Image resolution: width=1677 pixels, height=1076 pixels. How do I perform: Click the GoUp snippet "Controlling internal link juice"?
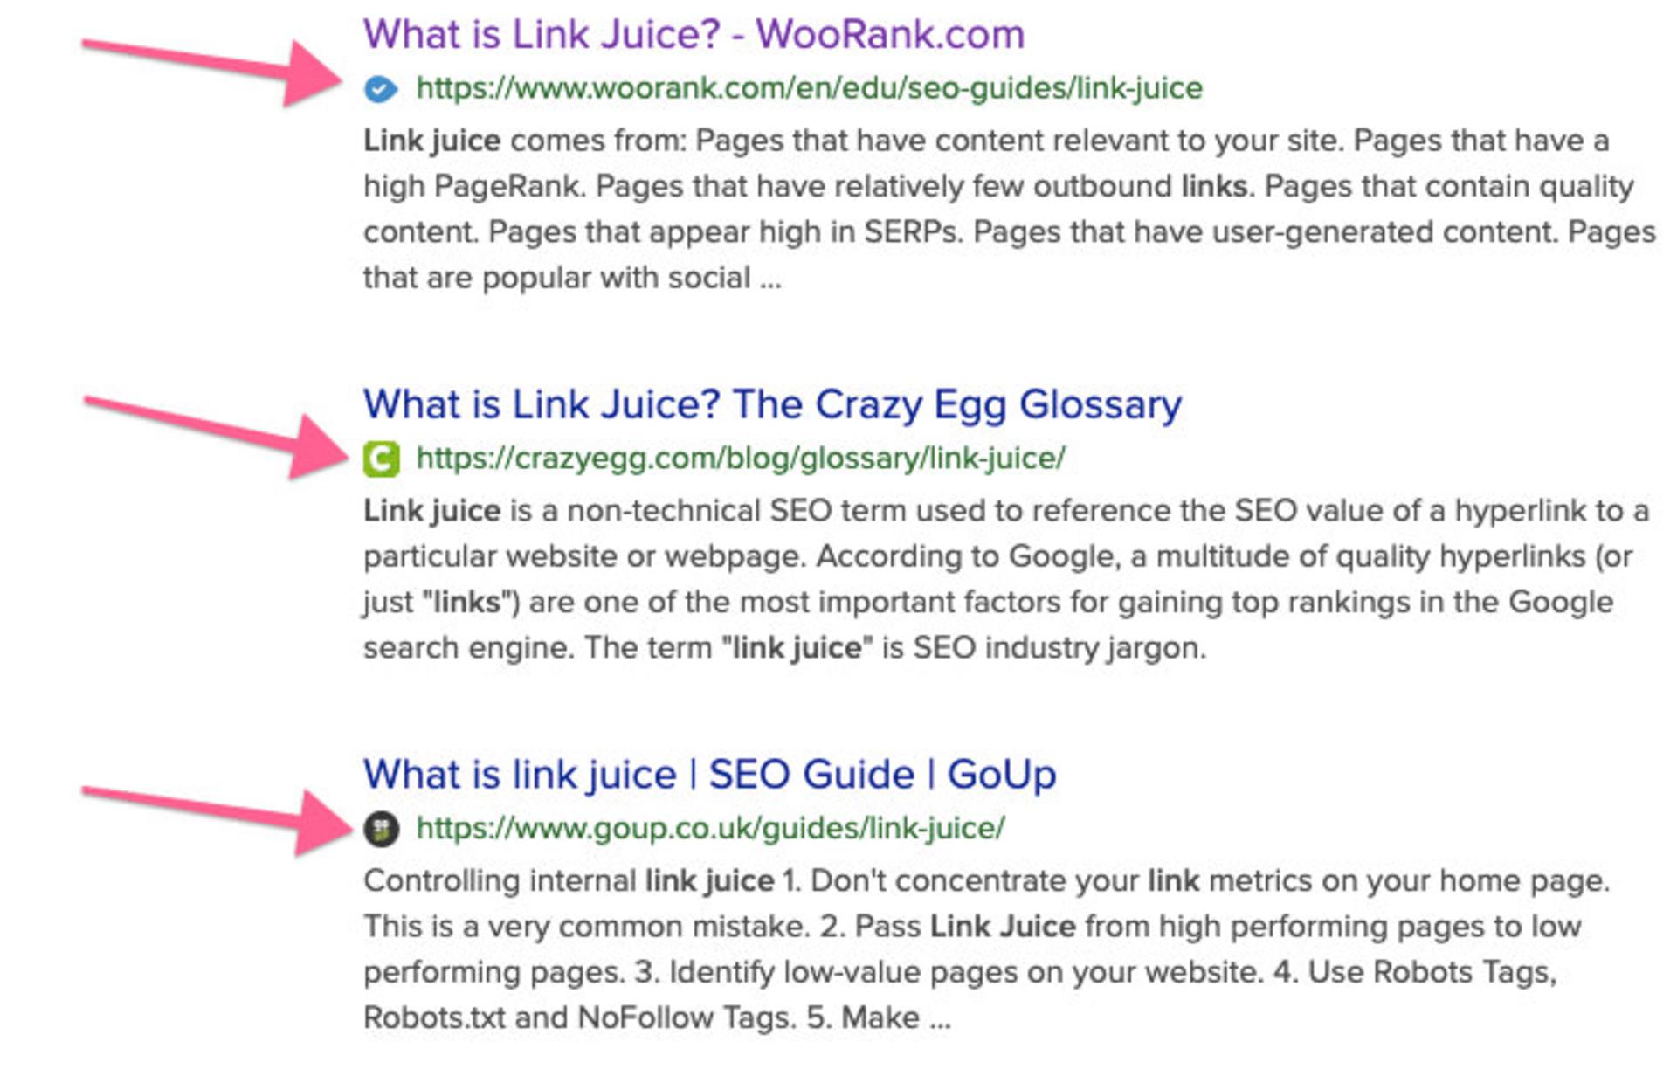coord(987,949)
